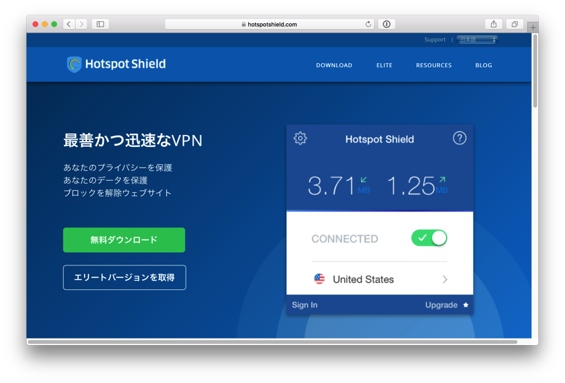The width and height of the screenshot is (565, 383).
Task: Click the United States flag icon
Action: point(319,279)
